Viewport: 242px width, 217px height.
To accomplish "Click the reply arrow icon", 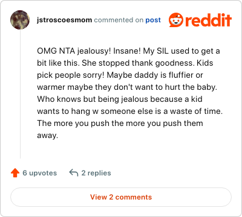I will (74, 173).
